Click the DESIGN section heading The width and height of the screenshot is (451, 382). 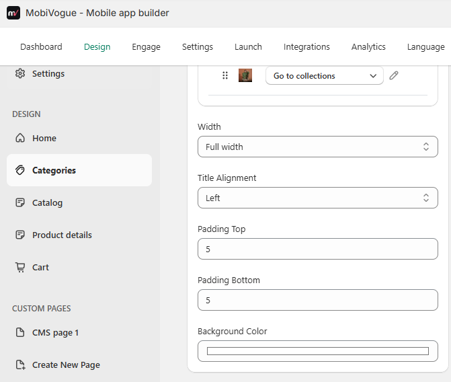pos(26,114)
